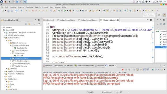The width and height of the screenshot is (167, 94).
Task: Click Open Console icon in Console toolbar
Action: [162, 70]
